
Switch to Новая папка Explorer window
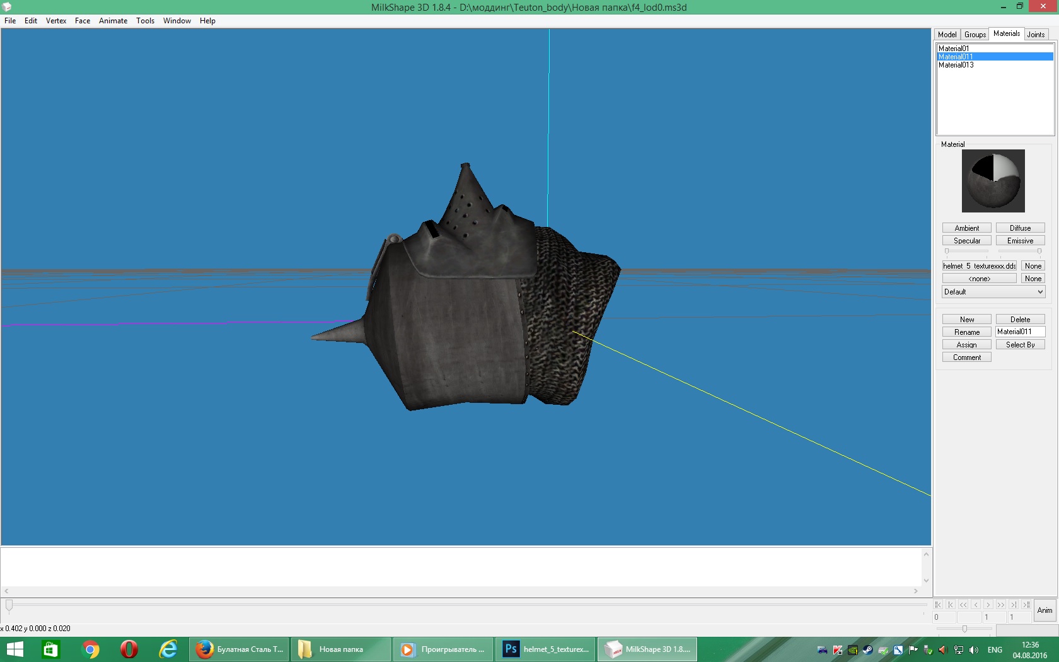click(x=341, y=649)
